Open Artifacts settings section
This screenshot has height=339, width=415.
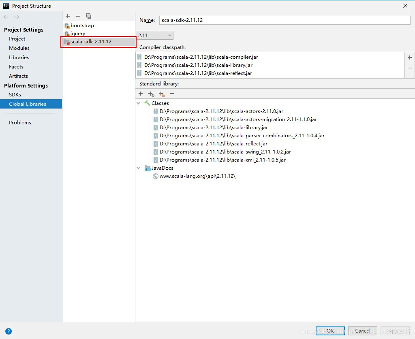18,76
